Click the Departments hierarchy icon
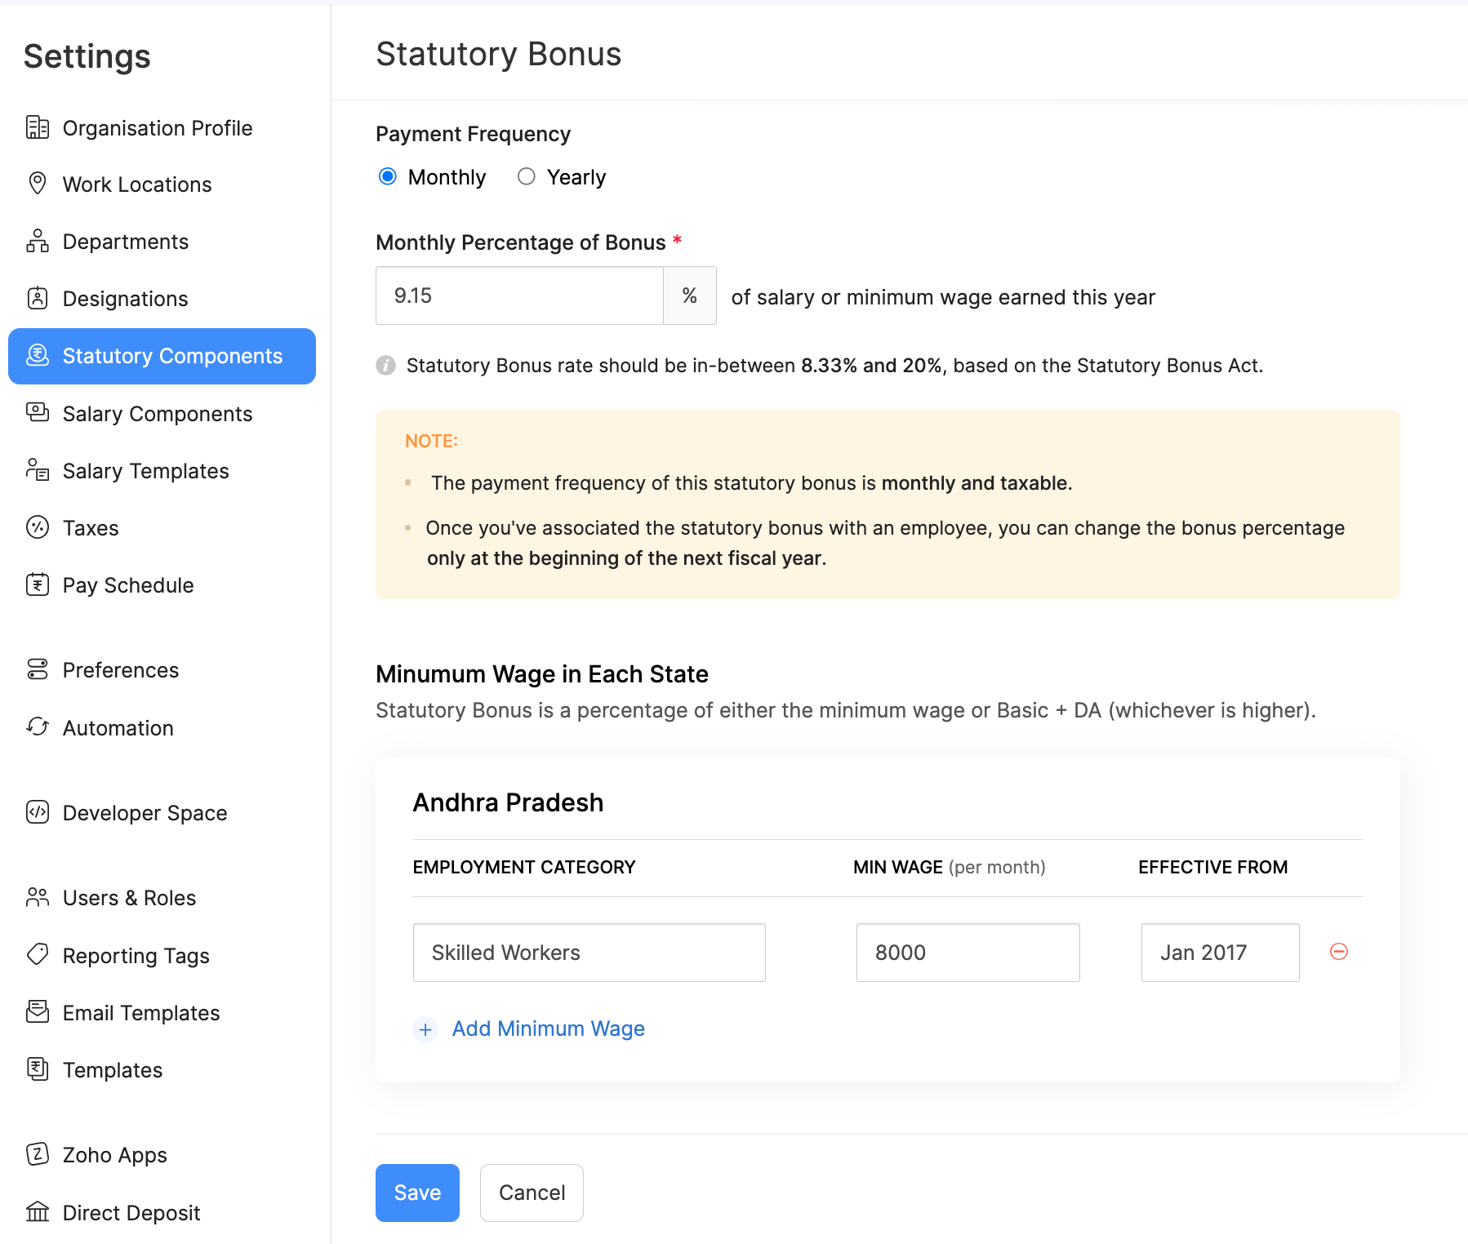The width and height of the screenshot is (1468, 1244). click(x=38, y=241)
